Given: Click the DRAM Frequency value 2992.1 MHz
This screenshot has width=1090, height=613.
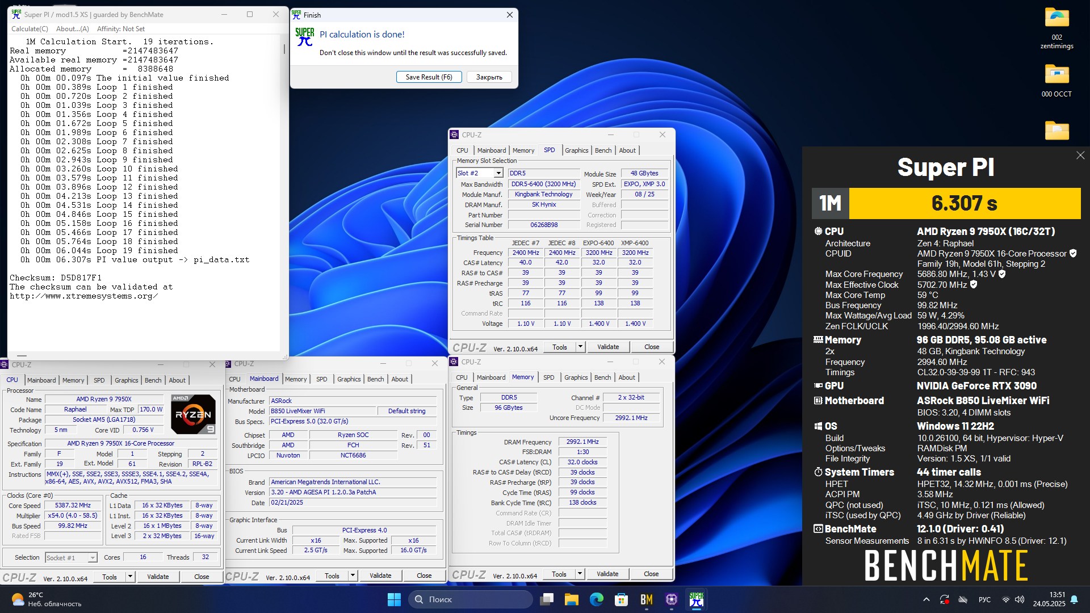Looking at the screenshot, I should tap(582, 442).
